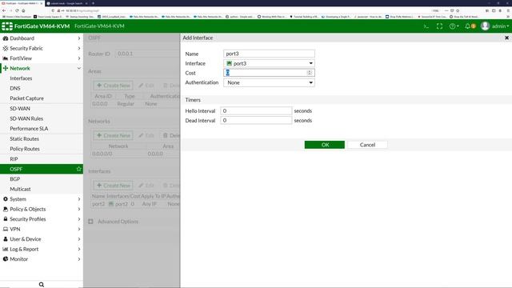This screenshot has height=288, width=512.
Task: Open a new browser tab with plus
Action: (x=93, y=3)
